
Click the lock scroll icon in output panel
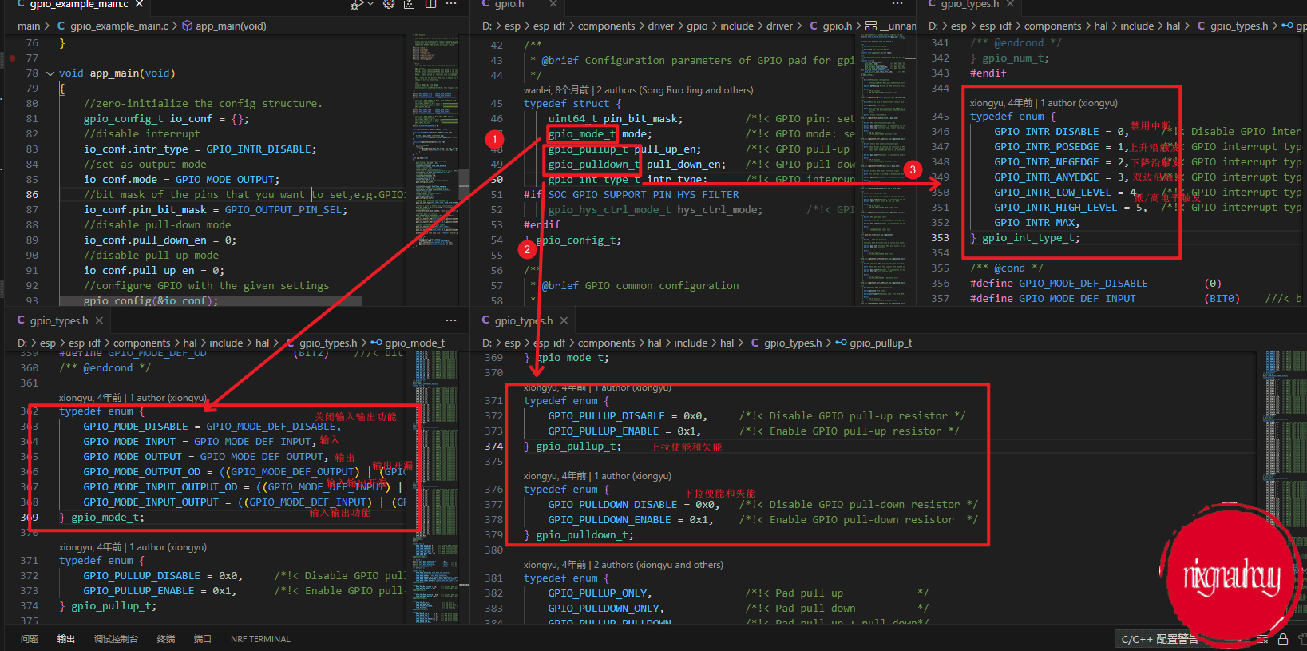[x=1283, y=639]
